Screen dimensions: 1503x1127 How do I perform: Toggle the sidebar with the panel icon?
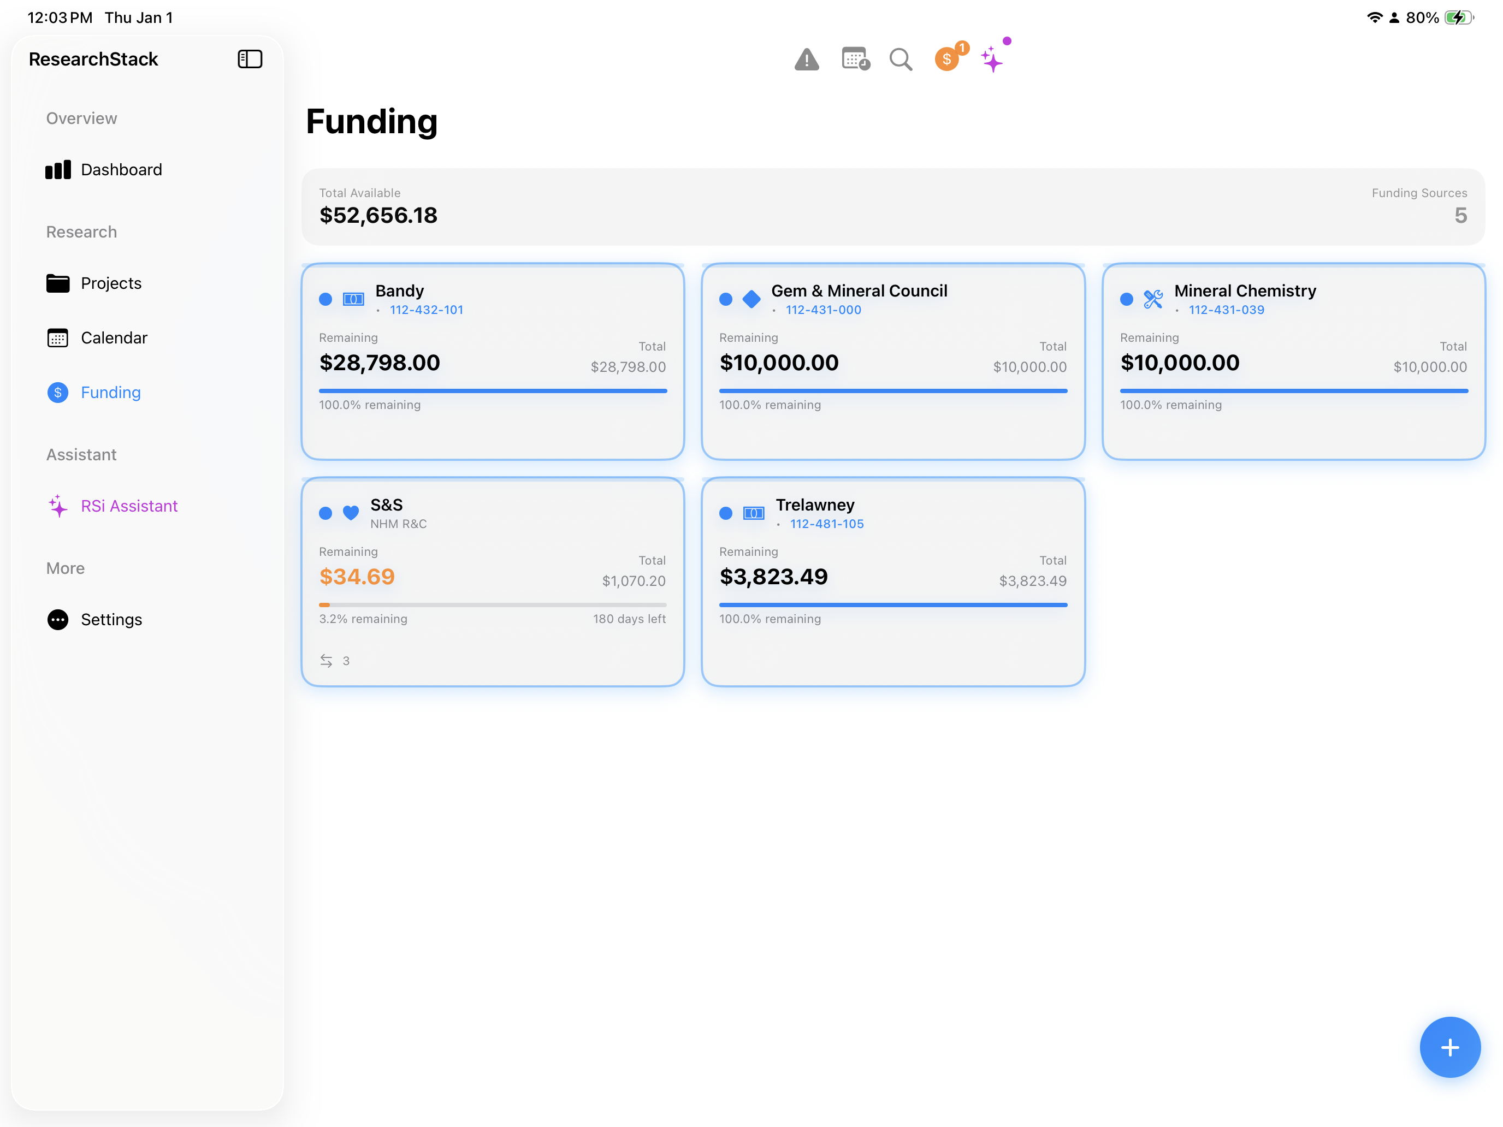click(250, 59)
